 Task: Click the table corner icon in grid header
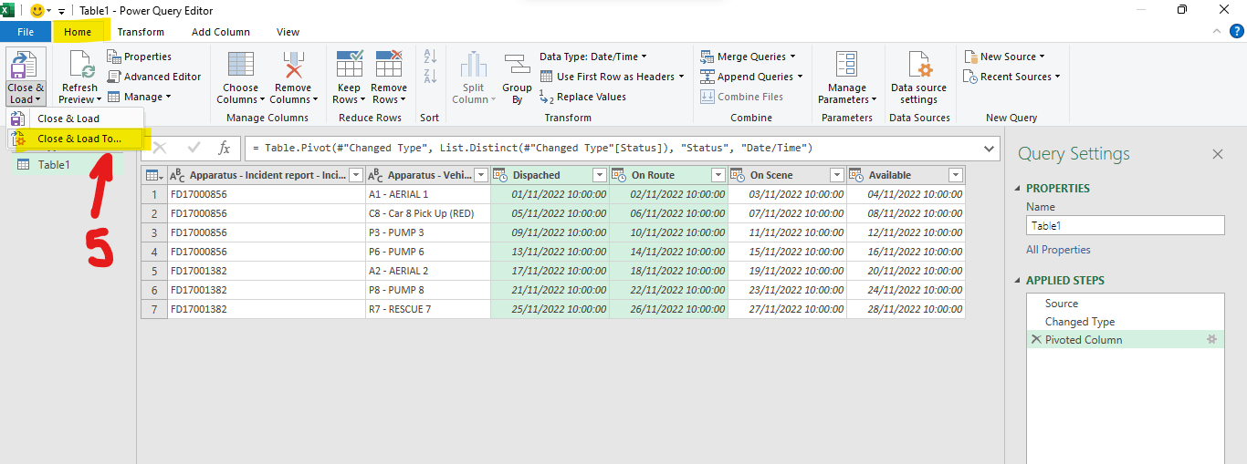(x=152, y=175)
